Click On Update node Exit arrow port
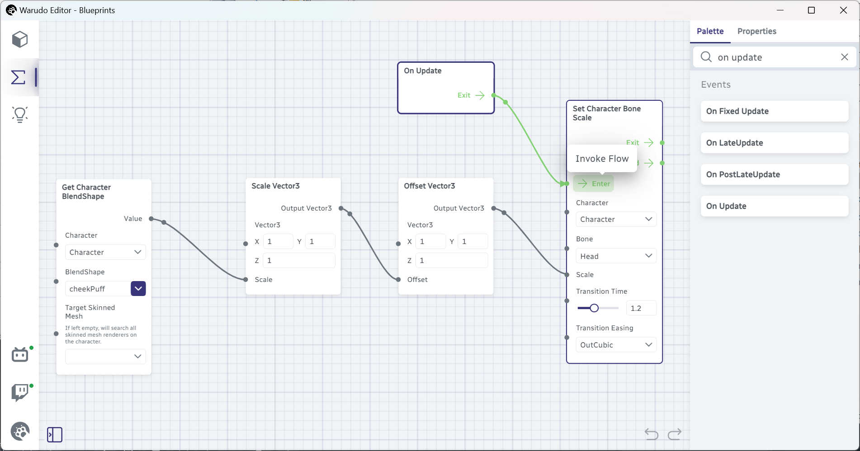This screenshot has height=451, width=860. coord(494,95)
